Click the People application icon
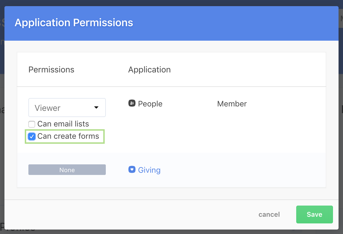The height and width of the screenshot is (234, 343). pos(132,104)
